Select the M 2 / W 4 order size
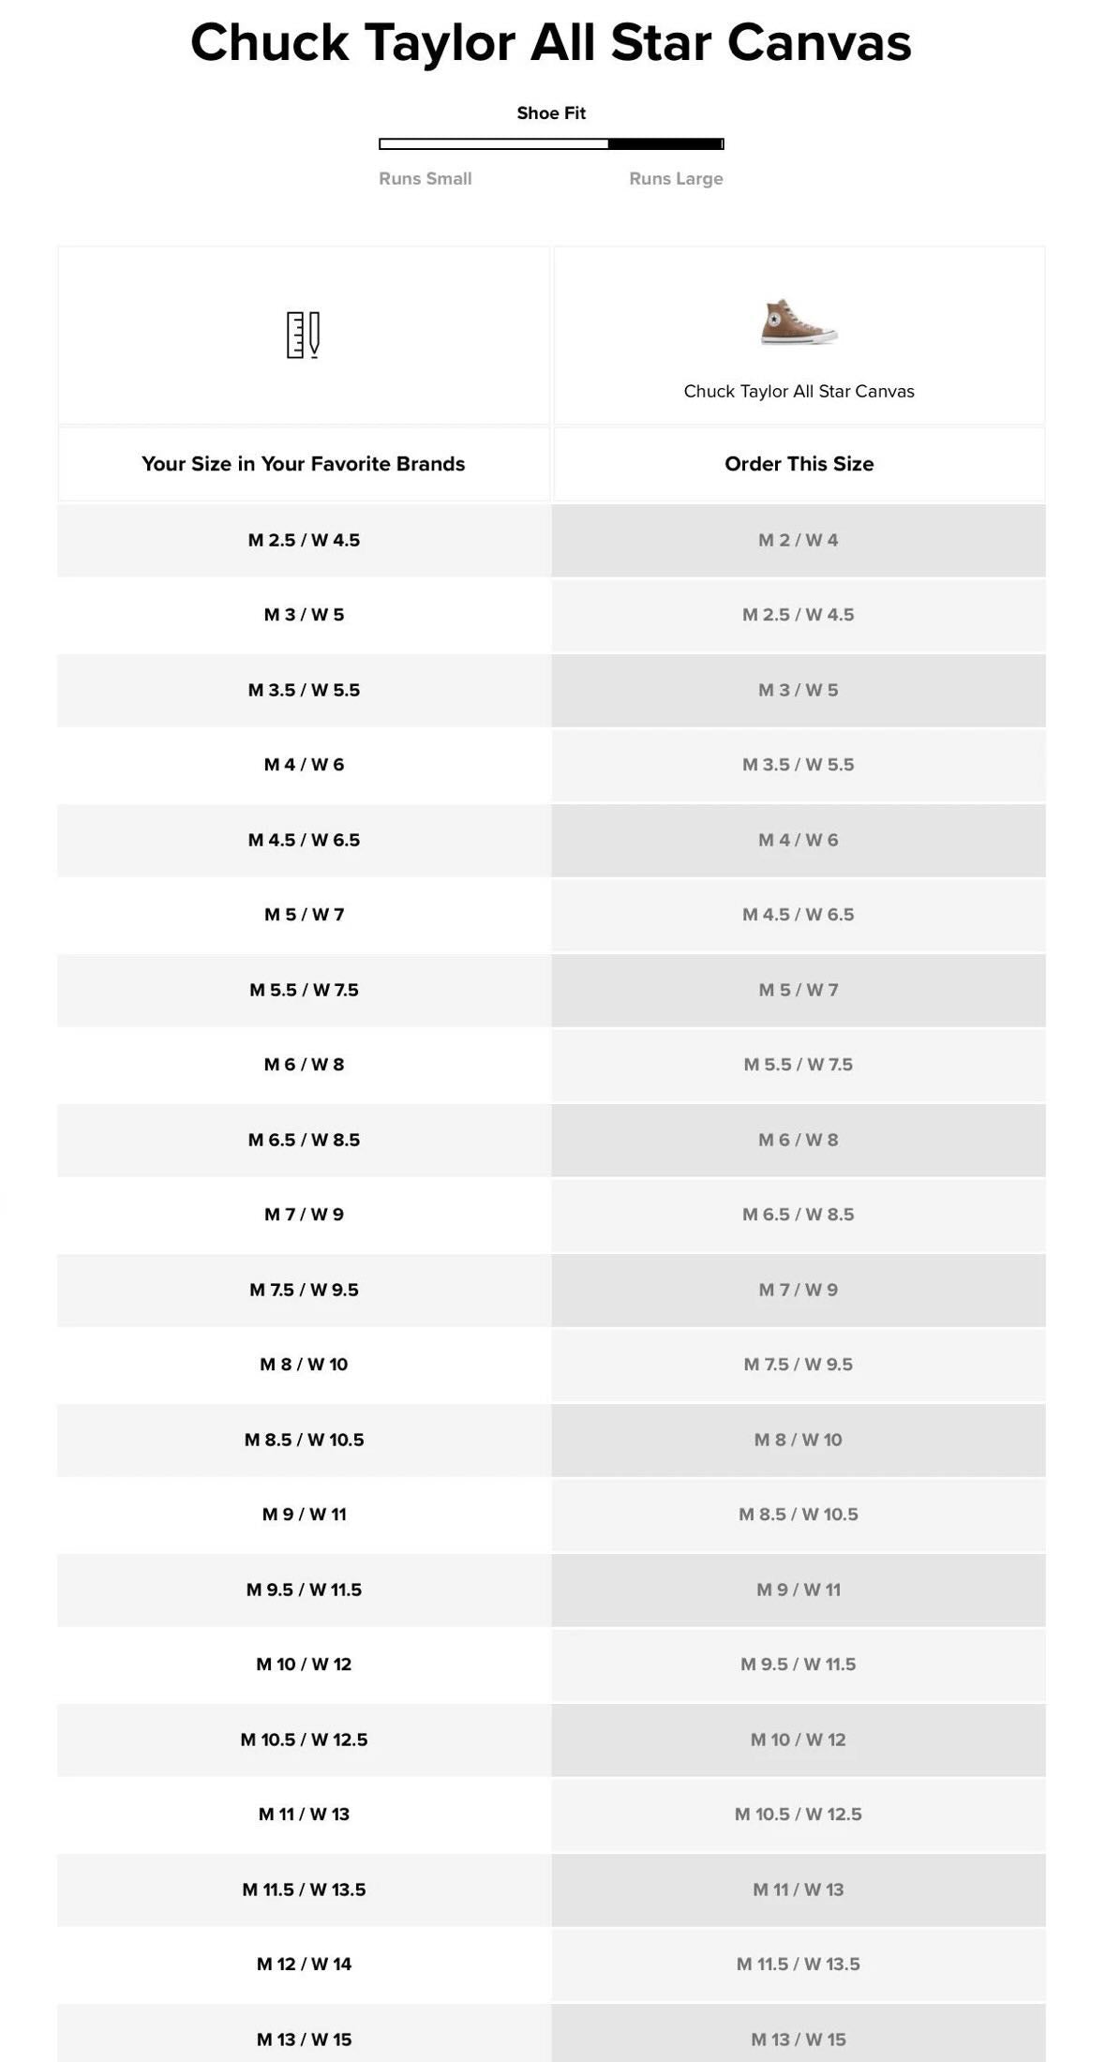The image size is (1105, 2062). click(x=799, y=540)
